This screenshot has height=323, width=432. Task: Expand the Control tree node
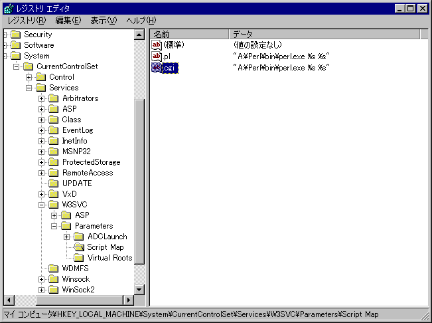point(29,77)
